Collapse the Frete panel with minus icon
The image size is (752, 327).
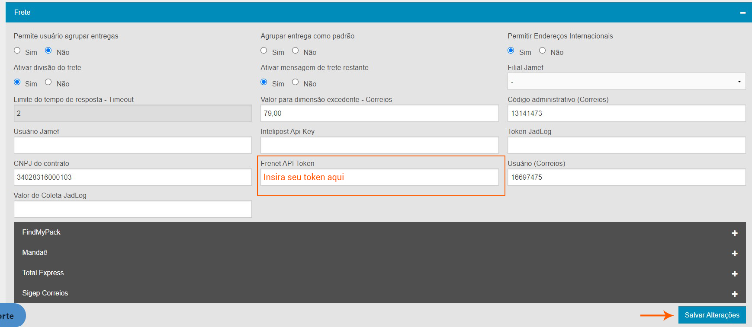tap(742, 13)
